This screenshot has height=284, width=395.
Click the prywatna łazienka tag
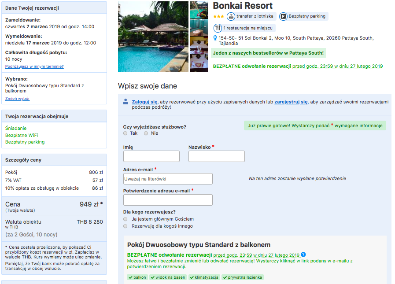[x=243, y=277]
